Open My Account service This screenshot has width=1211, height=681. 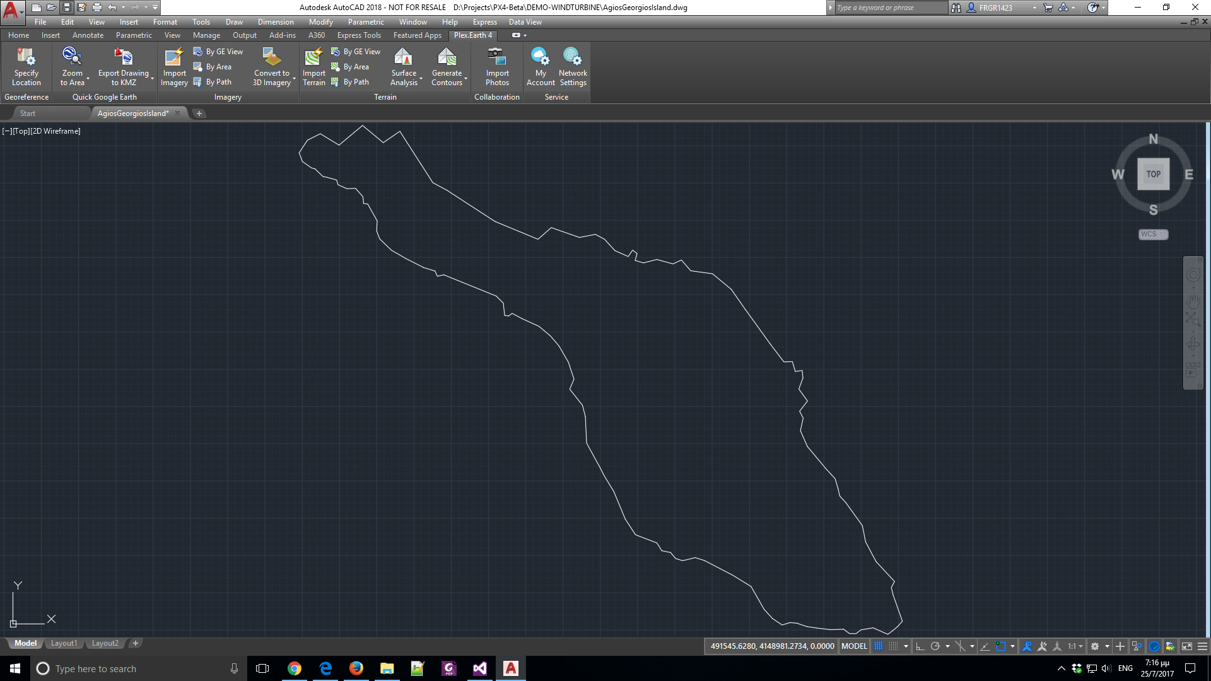coord(541,66)
